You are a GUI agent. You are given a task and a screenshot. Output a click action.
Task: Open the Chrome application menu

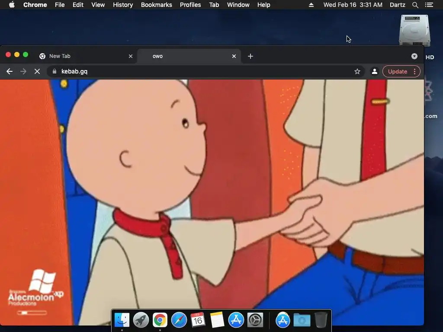pyautogui.click(x=35, y=5)
